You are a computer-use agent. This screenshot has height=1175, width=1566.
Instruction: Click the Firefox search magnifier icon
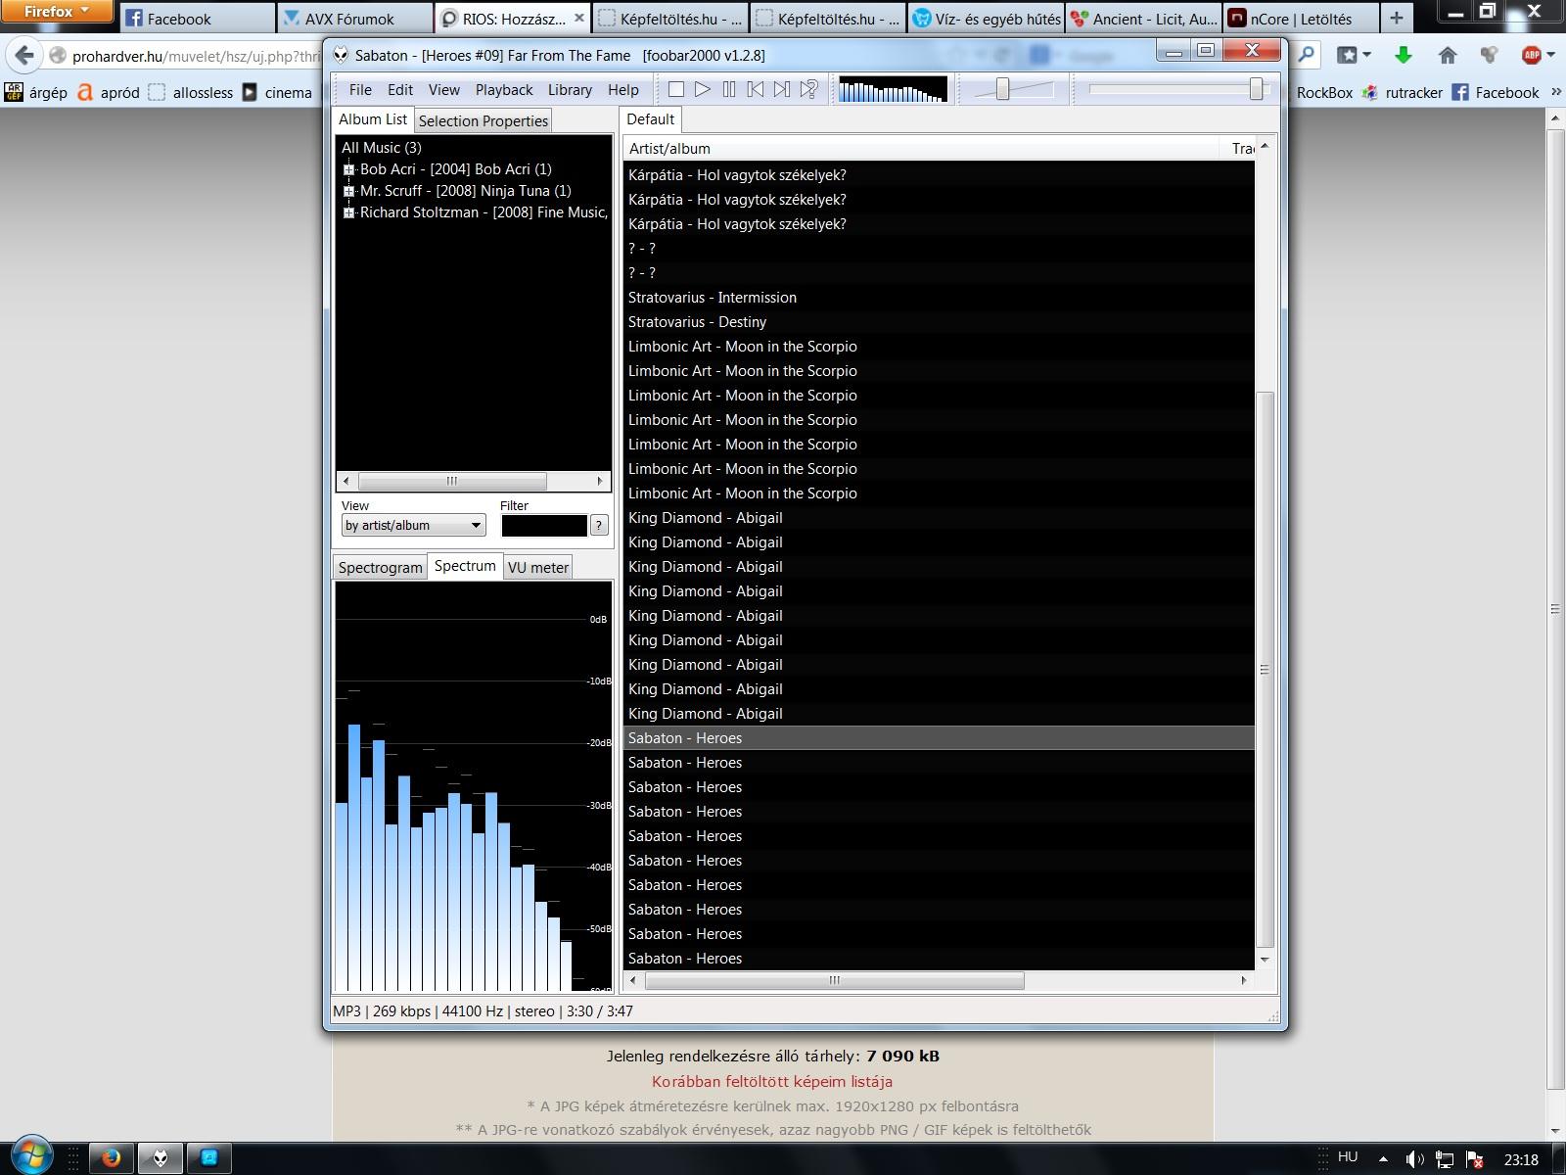pos(1307,55)
